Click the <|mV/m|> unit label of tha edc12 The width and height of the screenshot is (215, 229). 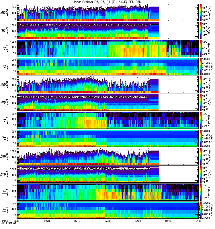point(209,48)
